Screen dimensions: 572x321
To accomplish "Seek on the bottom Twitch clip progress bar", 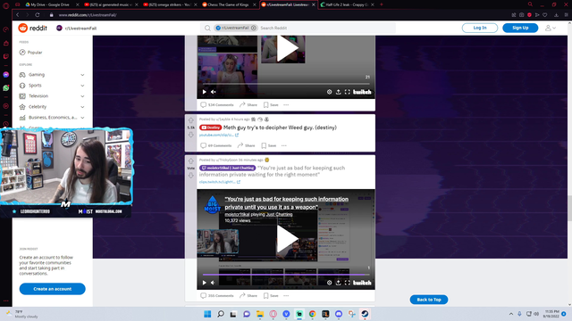I will coord(286,275).
